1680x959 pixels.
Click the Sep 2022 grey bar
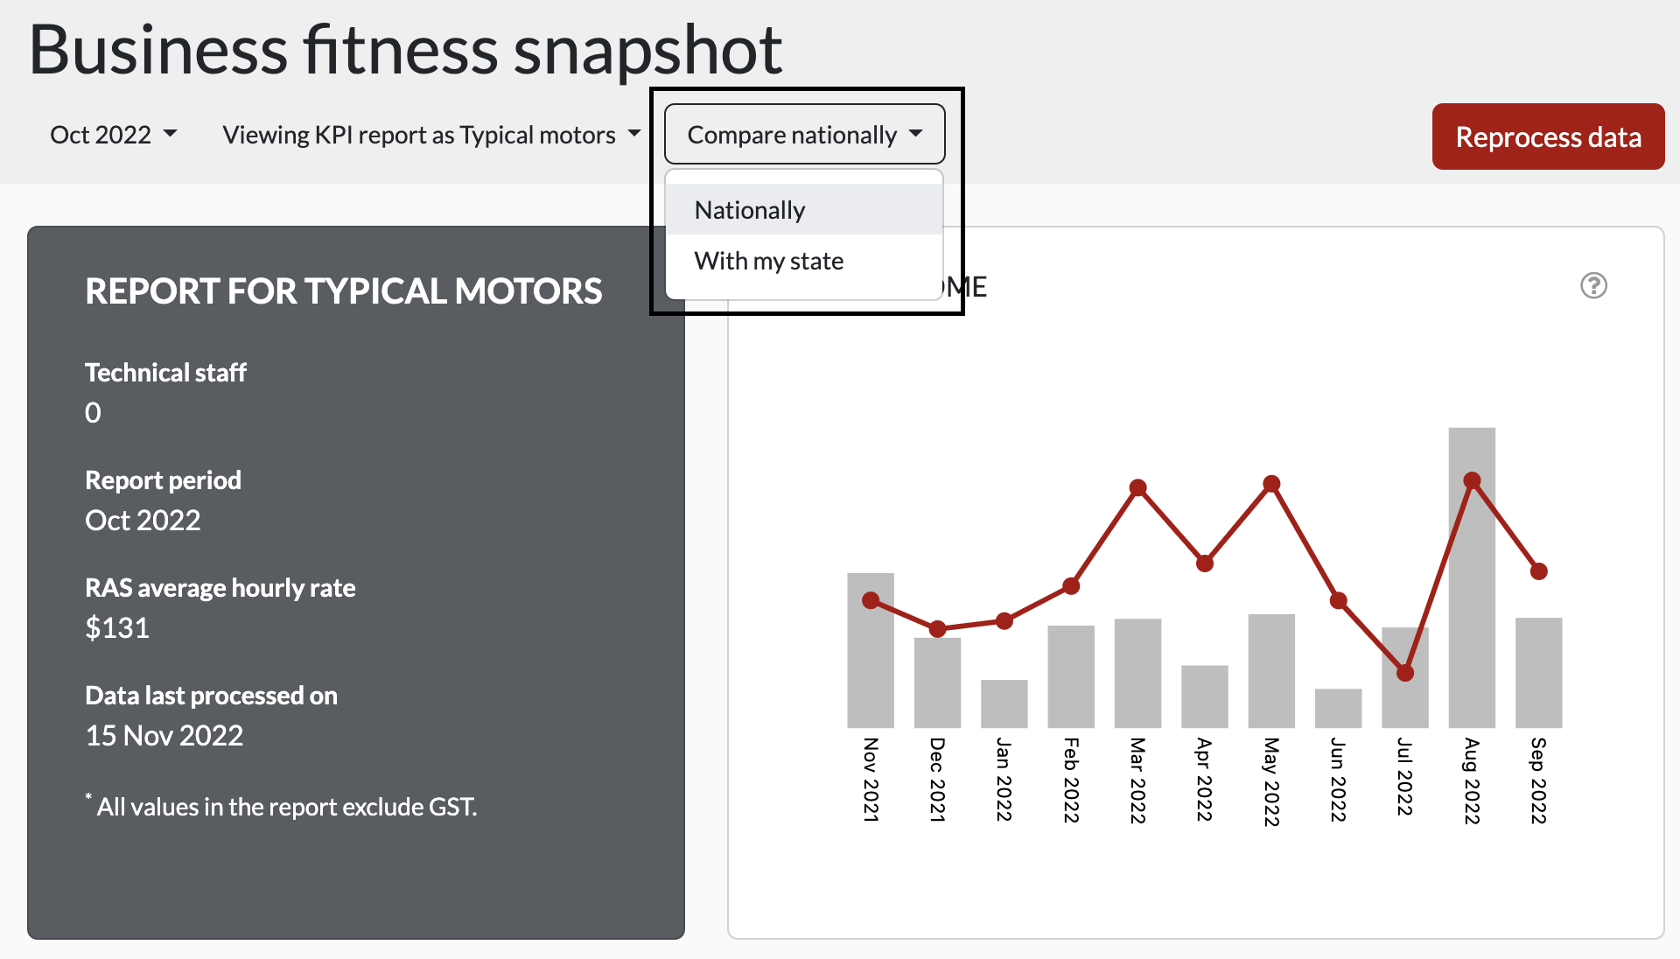[1538, 672]
